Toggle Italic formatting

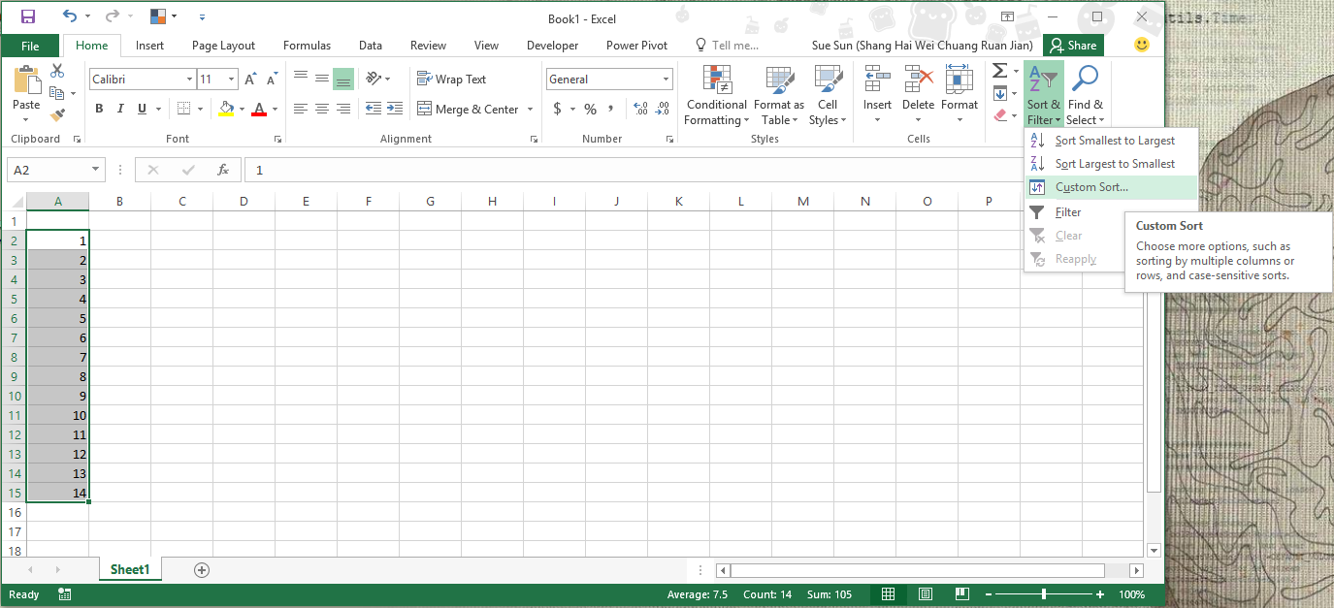121,109
